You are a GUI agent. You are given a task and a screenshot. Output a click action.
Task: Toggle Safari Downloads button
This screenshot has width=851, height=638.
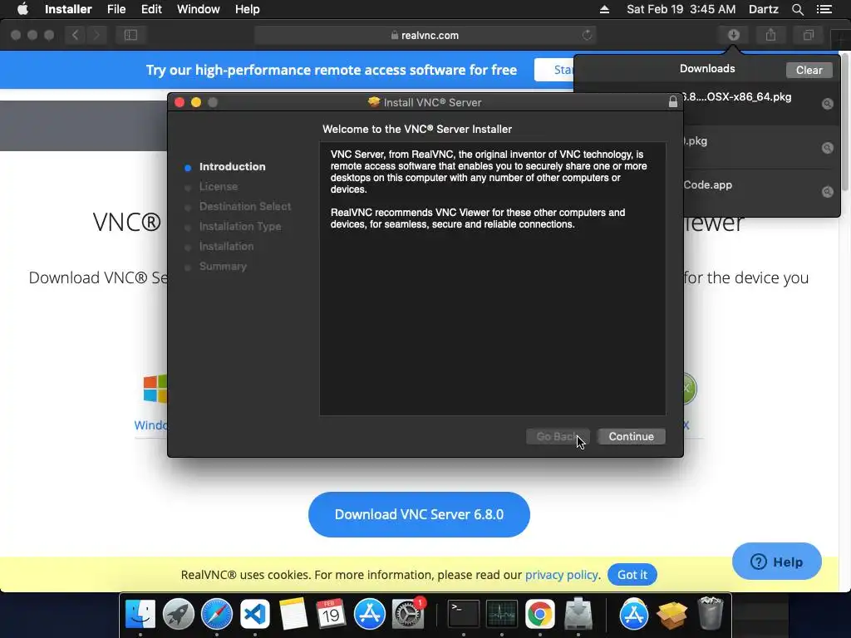(x=733, y=35)
